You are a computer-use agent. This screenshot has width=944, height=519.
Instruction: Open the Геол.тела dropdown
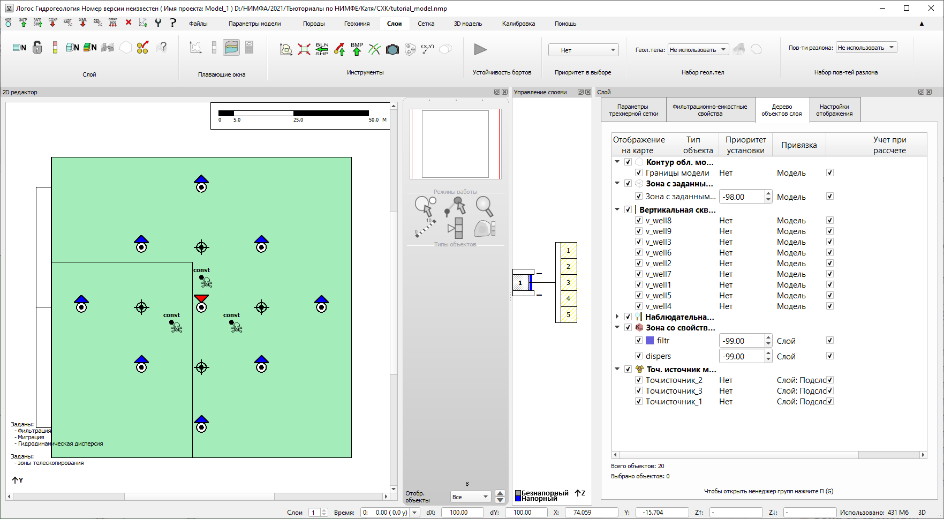coord(698,50)
